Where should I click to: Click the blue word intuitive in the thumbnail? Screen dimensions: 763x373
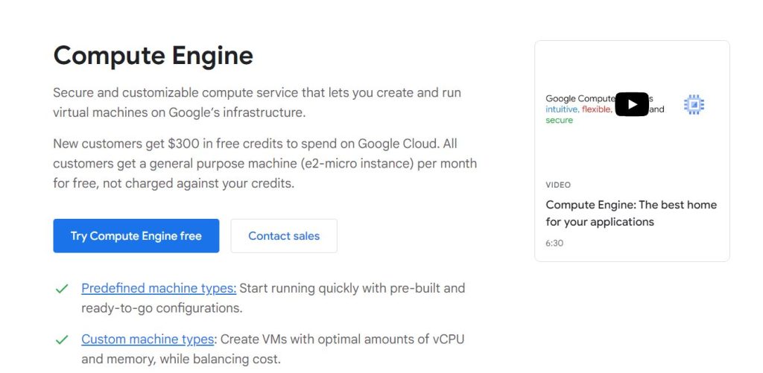pyautogui.click(x=561, y=109)
